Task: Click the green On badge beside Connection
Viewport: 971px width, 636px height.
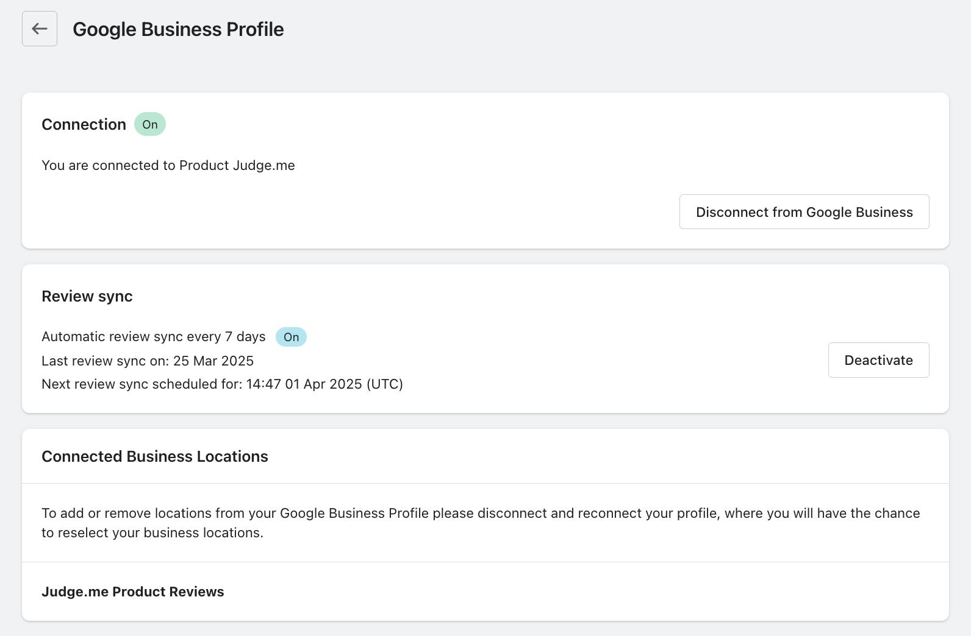Action: tap(150, 124)
